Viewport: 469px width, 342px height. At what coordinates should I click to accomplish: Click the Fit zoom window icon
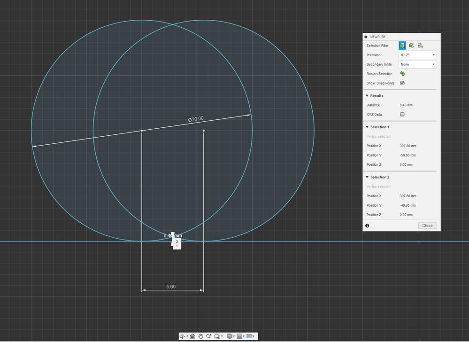[217, 336]
